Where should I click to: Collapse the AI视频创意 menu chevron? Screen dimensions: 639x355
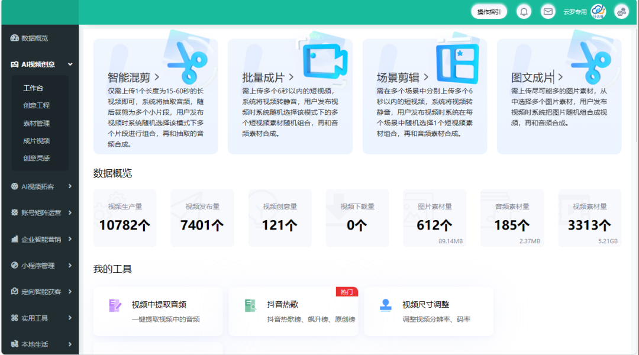point(70,64)
